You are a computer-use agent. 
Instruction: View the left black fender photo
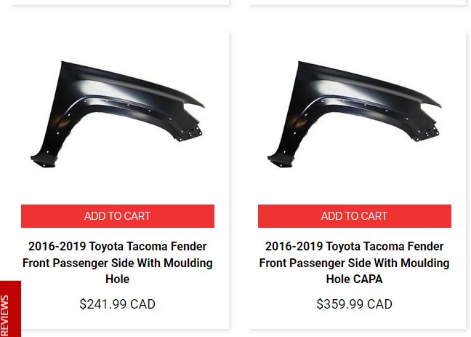pos(118,114)
